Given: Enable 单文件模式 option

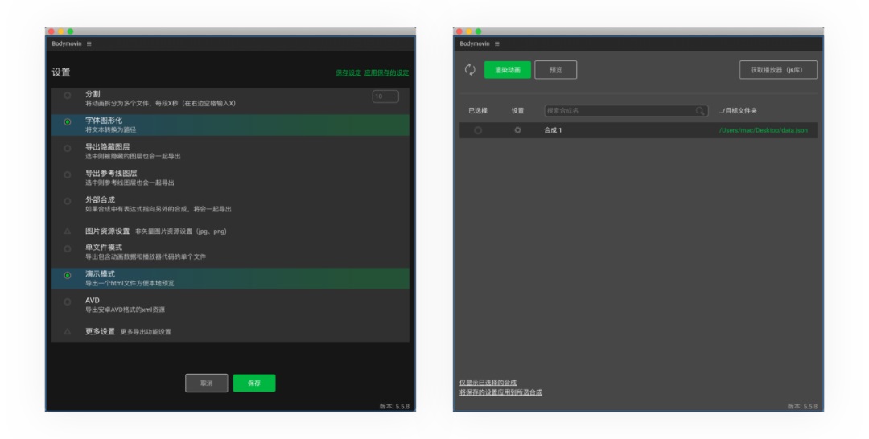Looking at the screenshot, I should 68,249.
